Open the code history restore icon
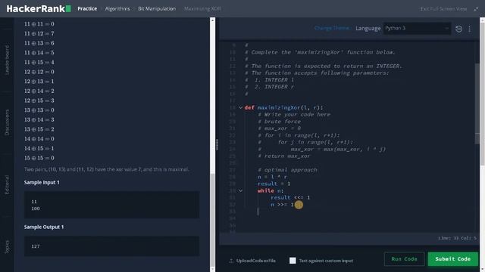The height and width of the screenshot is (272, 485). 458,29
